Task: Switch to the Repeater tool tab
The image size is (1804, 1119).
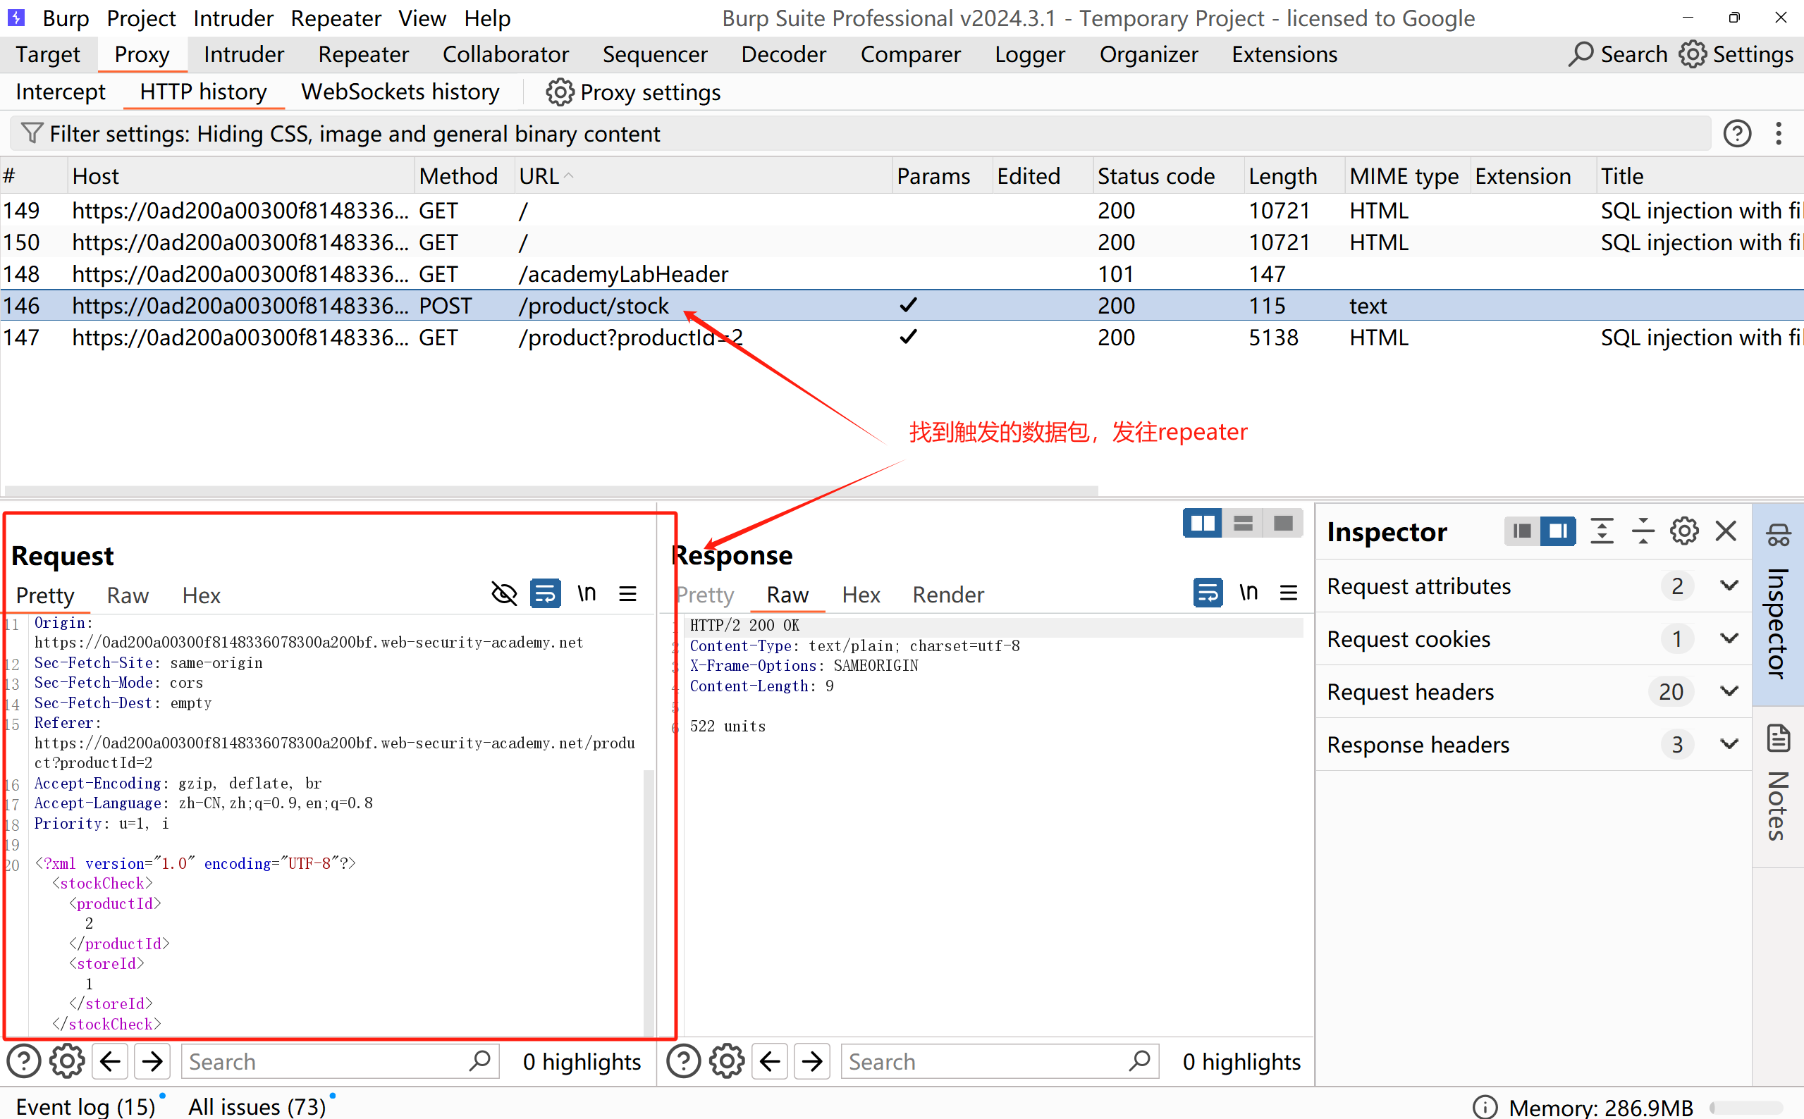Action: [363, 55]
